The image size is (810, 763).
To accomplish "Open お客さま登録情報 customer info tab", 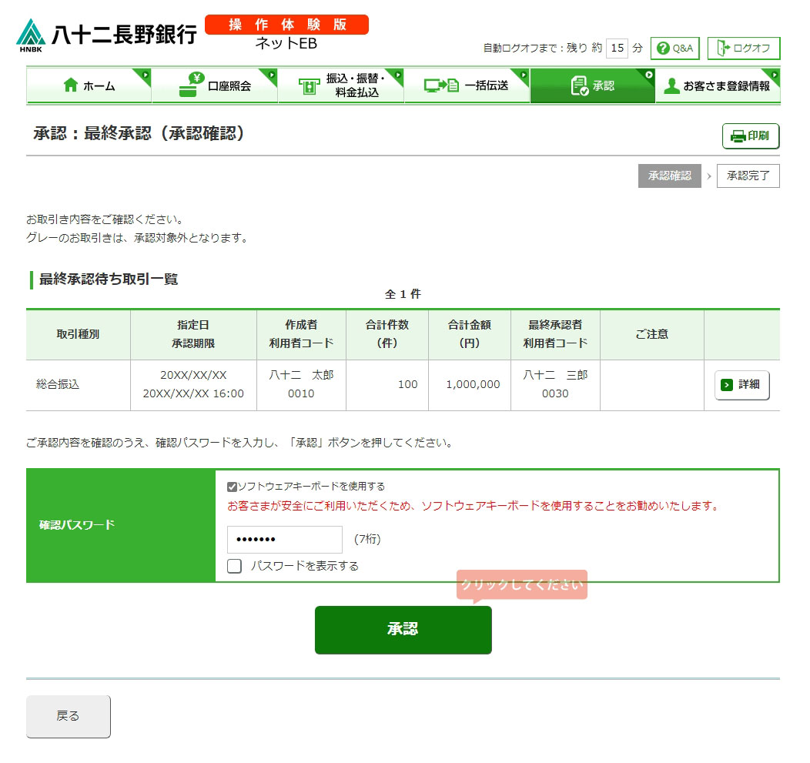I will (718, 85).
